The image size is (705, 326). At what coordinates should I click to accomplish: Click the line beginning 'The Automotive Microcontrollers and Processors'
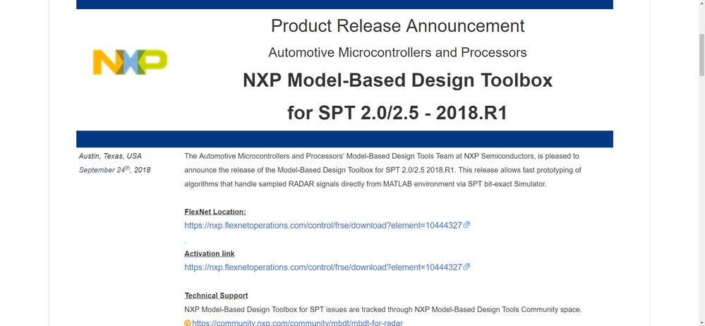pos(382,157)
